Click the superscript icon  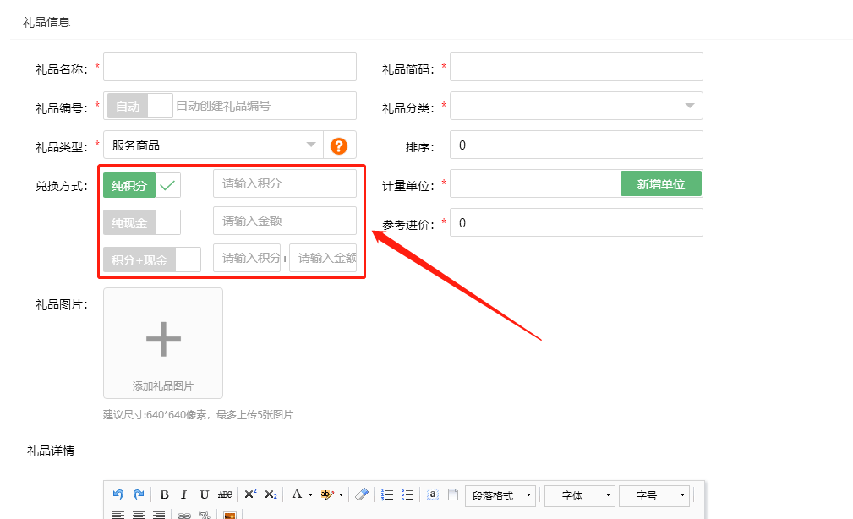point(250,494)
